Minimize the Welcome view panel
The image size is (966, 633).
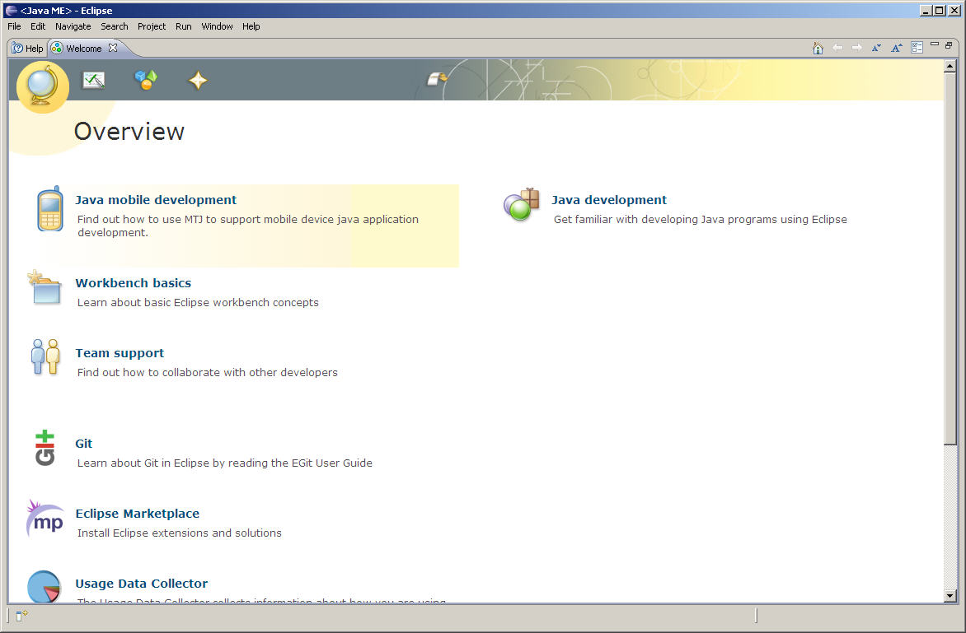935,44
